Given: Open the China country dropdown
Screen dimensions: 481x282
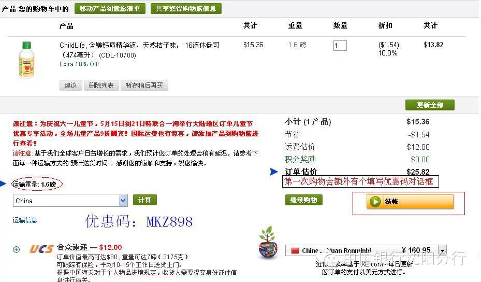Looking at the screenshot, I should (70, 201).
